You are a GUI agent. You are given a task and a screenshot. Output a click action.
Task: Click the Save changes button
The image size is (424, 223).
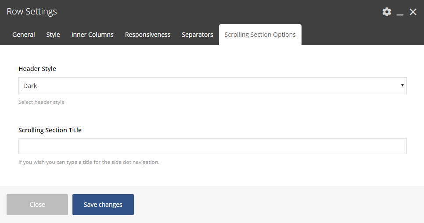point(103,205)
